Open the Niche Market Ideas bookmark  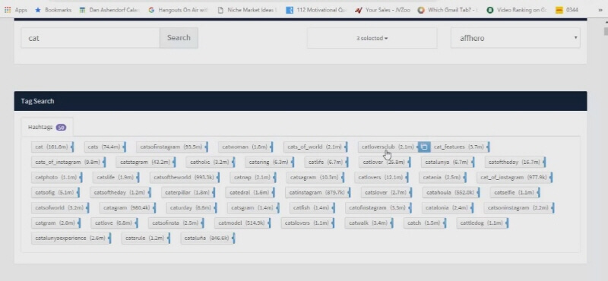click(248, 10)
